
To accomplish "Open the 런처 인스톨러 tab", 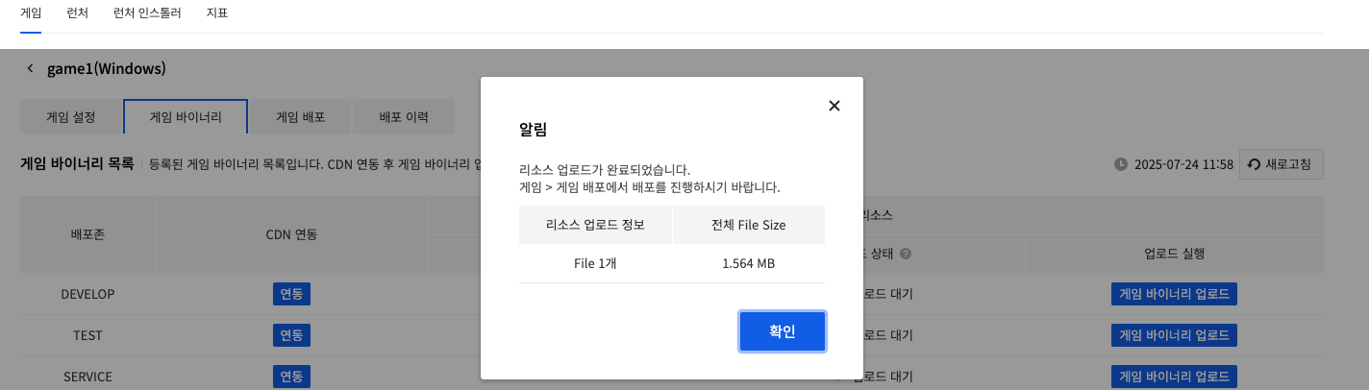I will tap(146, 14).
